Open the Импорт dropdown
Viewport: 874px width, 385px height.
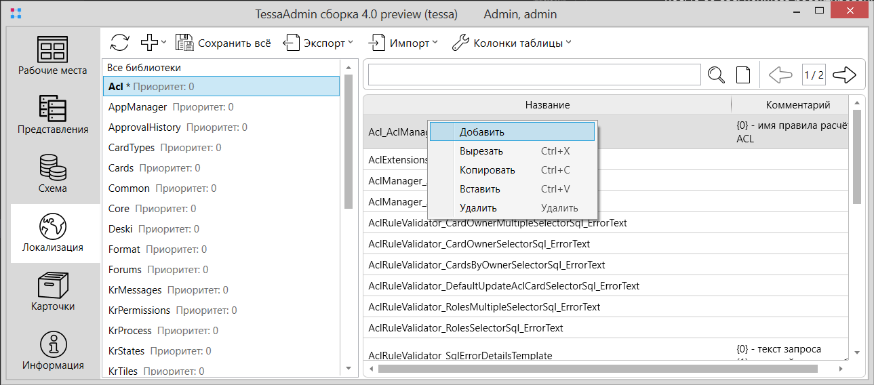403,43
